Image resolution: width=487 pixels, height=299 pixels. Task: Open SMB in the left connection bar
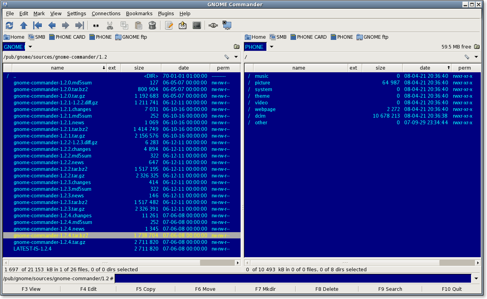click(x=37, y=37)
